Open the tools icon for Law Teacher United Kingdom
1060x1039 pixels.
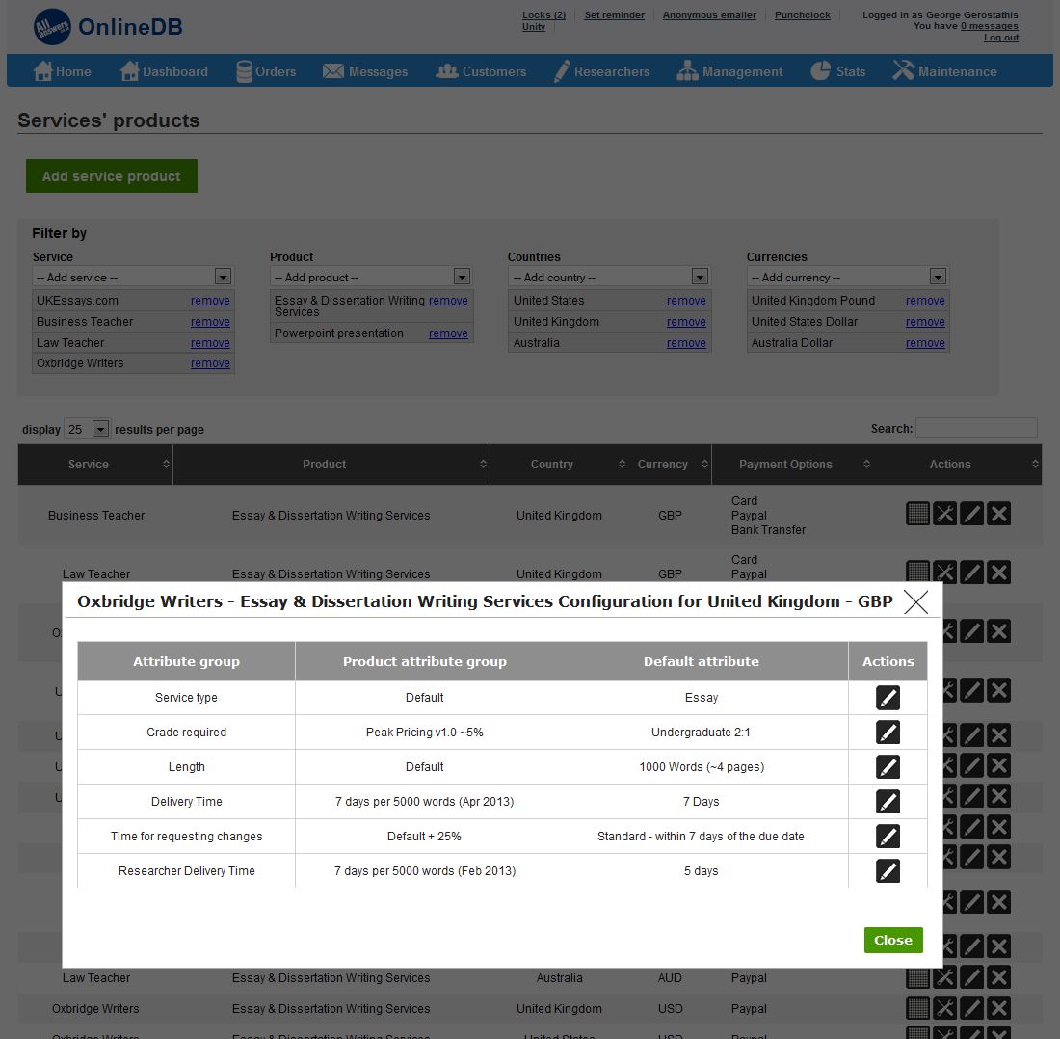tap(944, 572)
